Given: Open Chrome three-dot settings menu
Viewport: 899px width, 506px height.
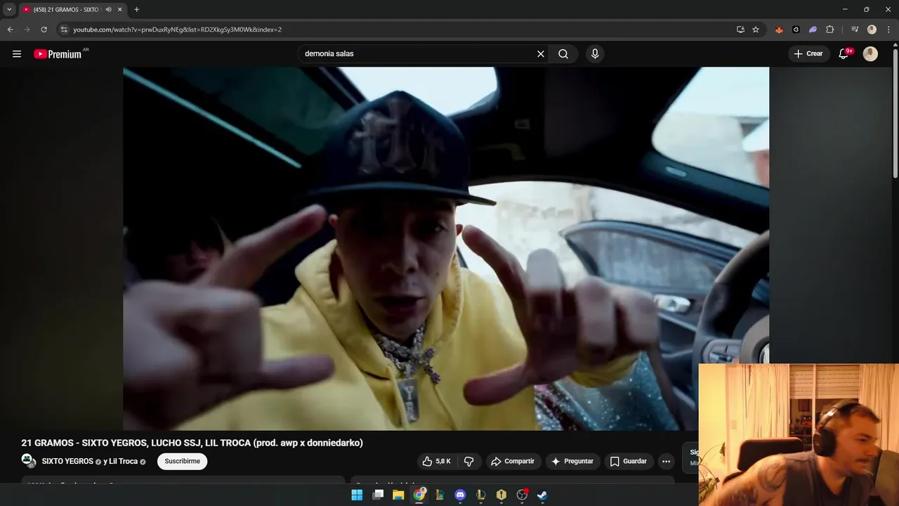Looking at the screenshot, I should click(x=888, y=30).
